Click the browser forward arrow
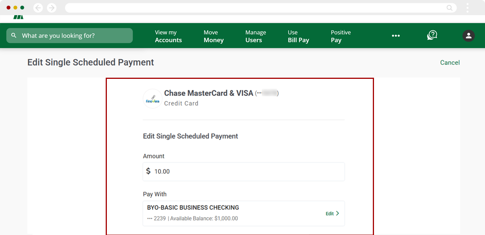Screen dimensions: 485x235 [x=52, y=8]
